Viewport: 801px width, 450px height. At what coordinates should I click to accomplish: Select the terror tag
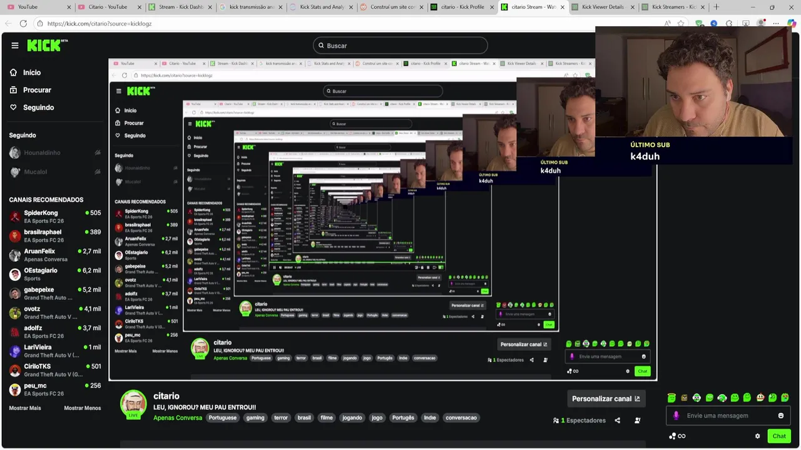[281, 417]
